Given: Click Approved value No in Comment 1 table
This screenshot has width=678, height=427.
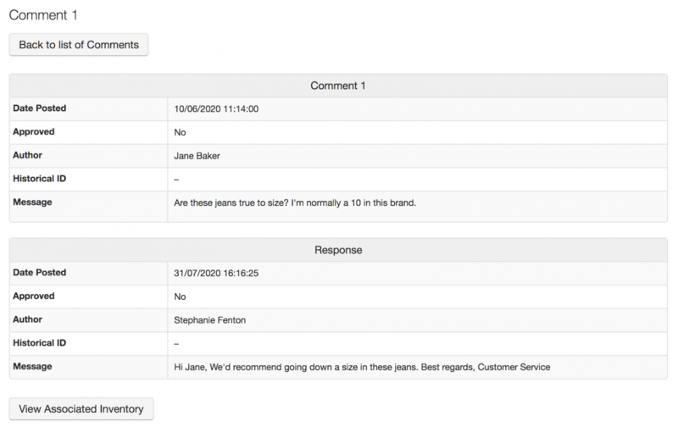Looking at the screenshot, I should click(x=180, y=133).
